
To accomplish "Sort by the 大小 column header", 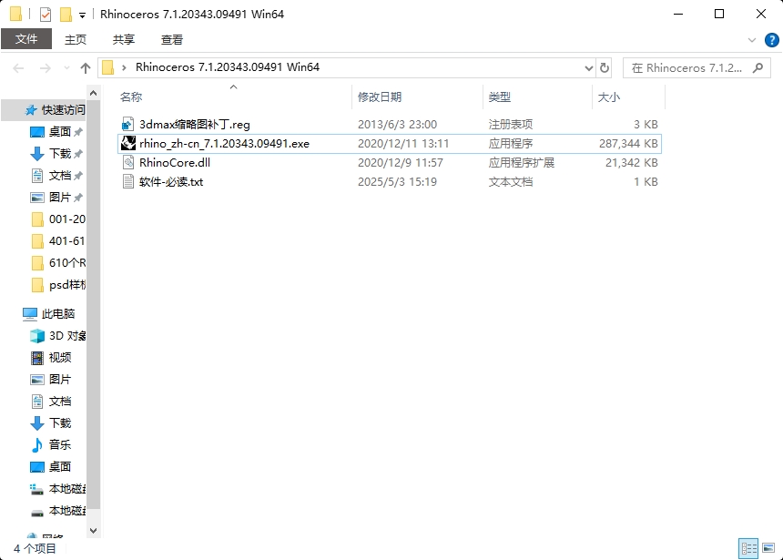I will (x=609, y=97).
